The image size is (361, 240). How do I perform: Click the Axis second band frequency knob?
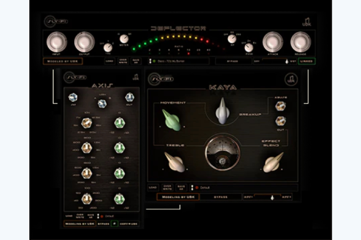click(x=87, y=148)
